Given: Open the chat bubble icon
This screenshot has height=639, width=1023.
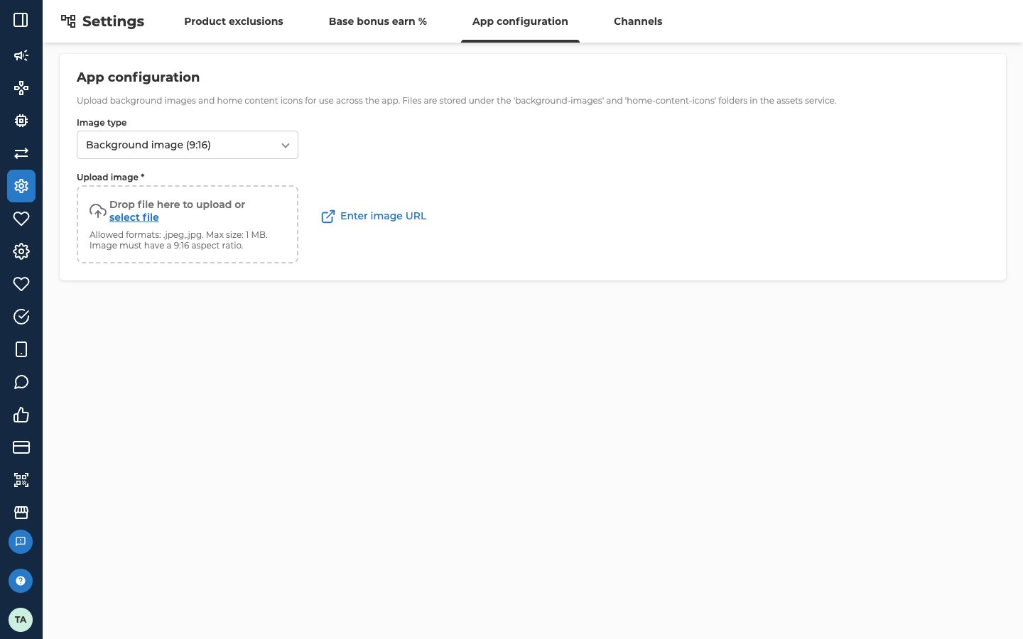Looking at the screenshot, I should (21, 382).
